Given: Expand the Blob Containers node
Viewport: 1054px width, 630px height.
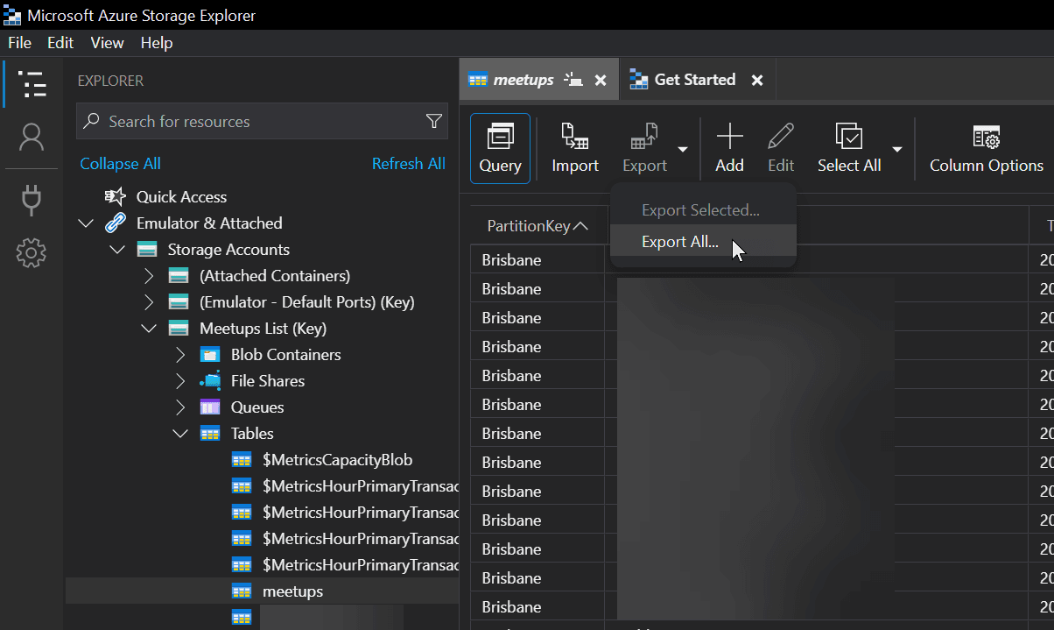Looking at the screenshot, I should [x=180, y=355].
